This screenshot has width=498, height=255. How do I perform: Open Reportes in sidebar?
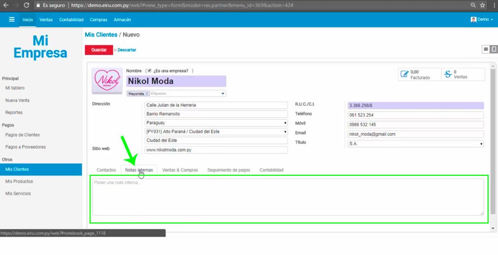pyautogui.click(x=14, y=113)
